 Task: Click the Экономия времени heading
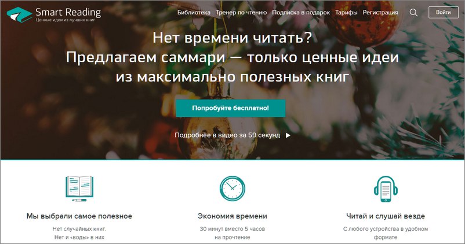[232, 216]
